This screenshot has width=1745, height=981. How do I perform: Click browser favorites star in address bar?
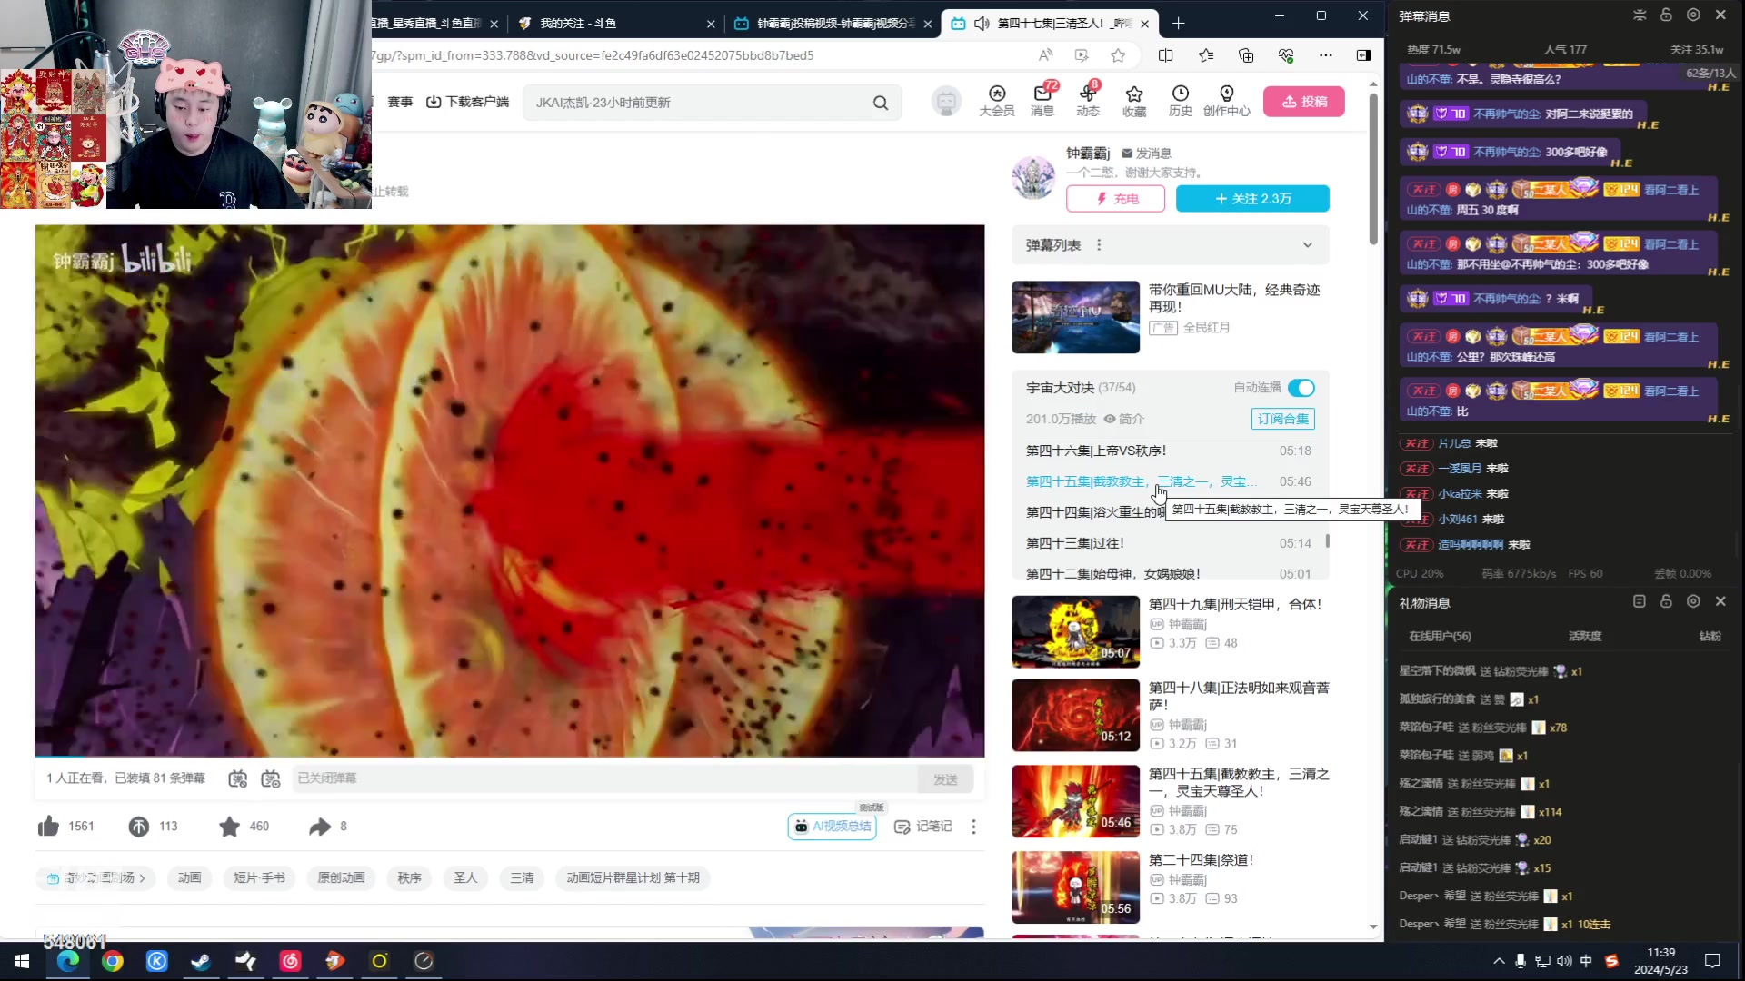1118,55
